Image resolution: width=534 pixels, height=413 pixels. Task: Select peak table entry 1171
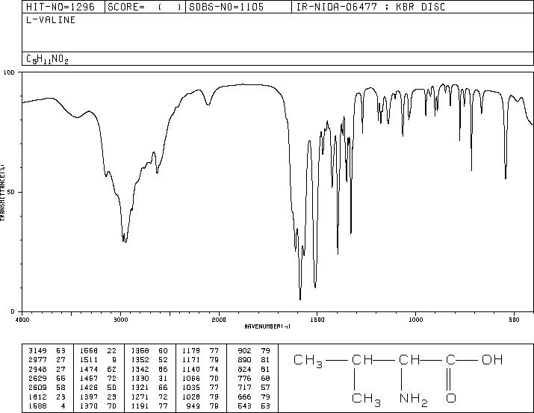(x=191, y=360)
